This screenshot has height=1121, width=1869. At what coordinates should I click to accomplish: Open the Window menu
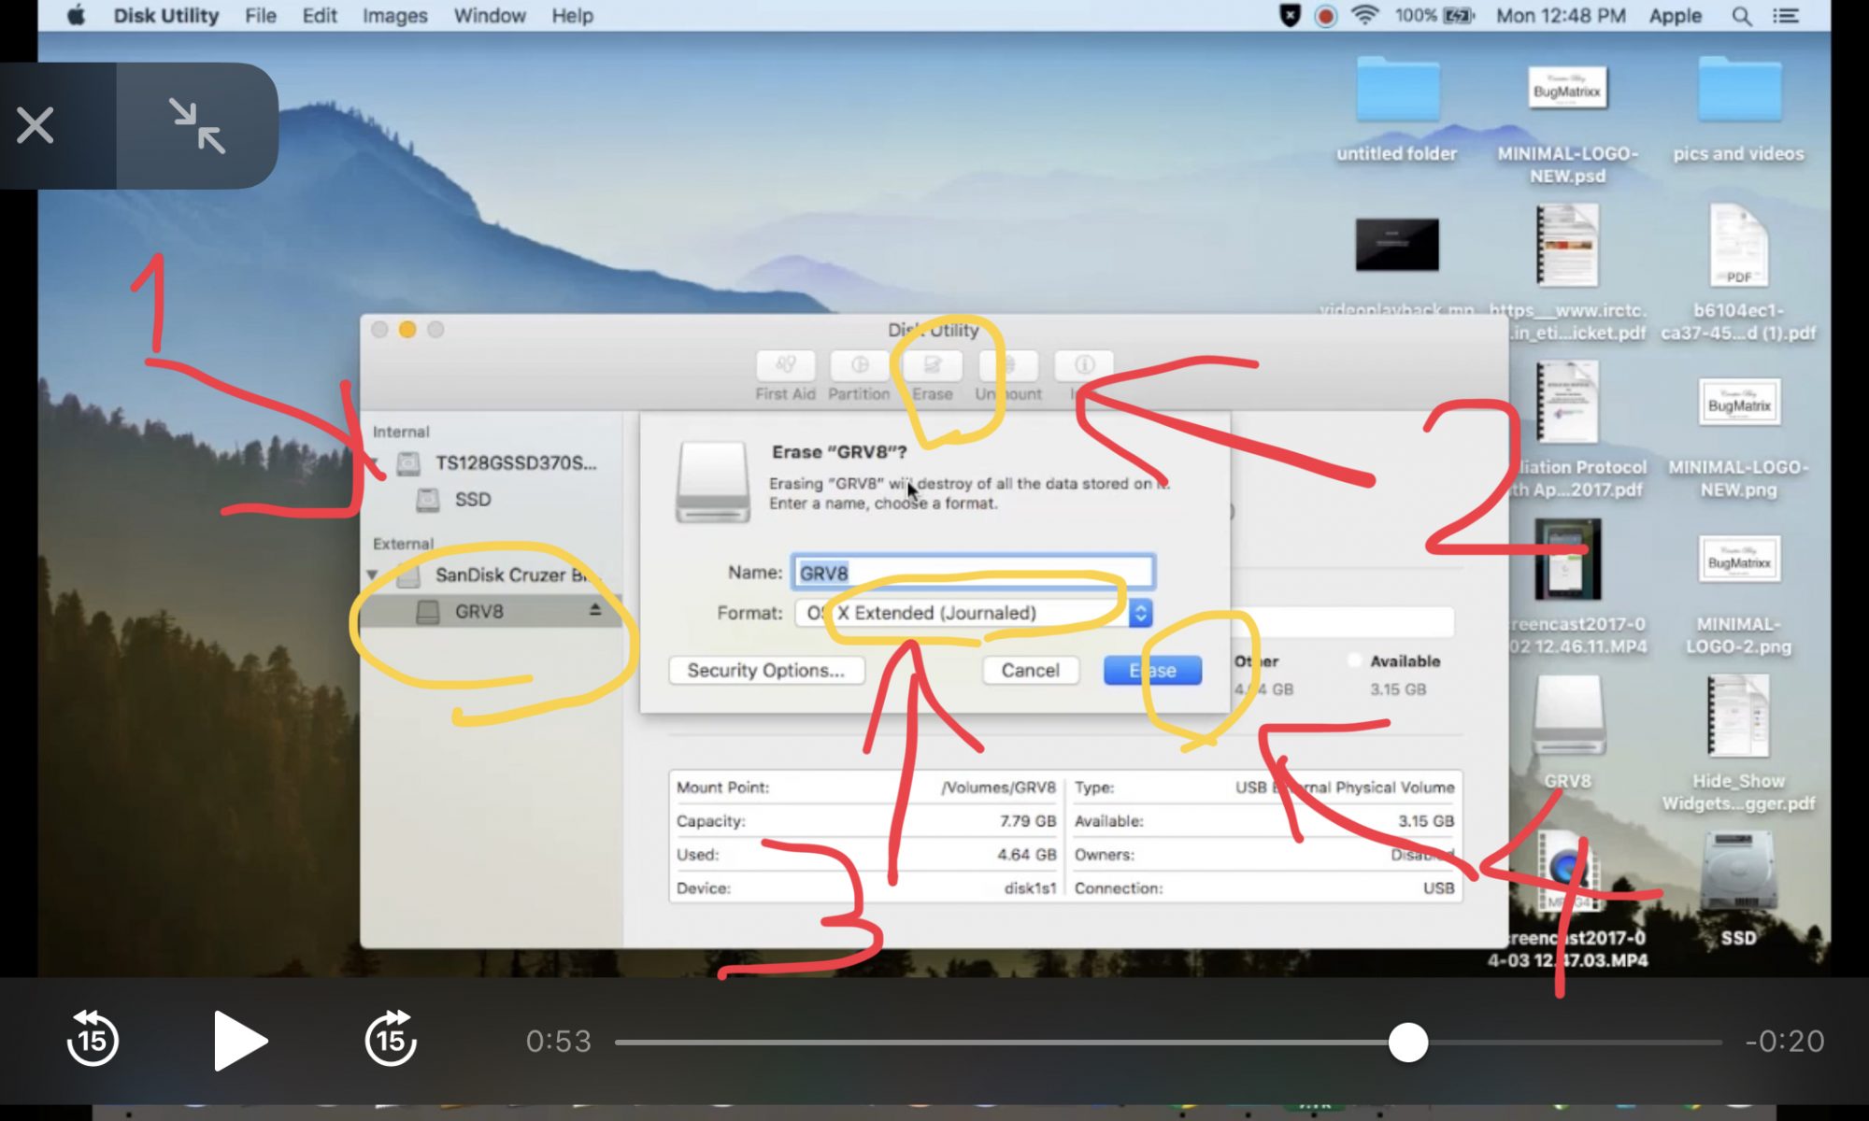point(490,16)
